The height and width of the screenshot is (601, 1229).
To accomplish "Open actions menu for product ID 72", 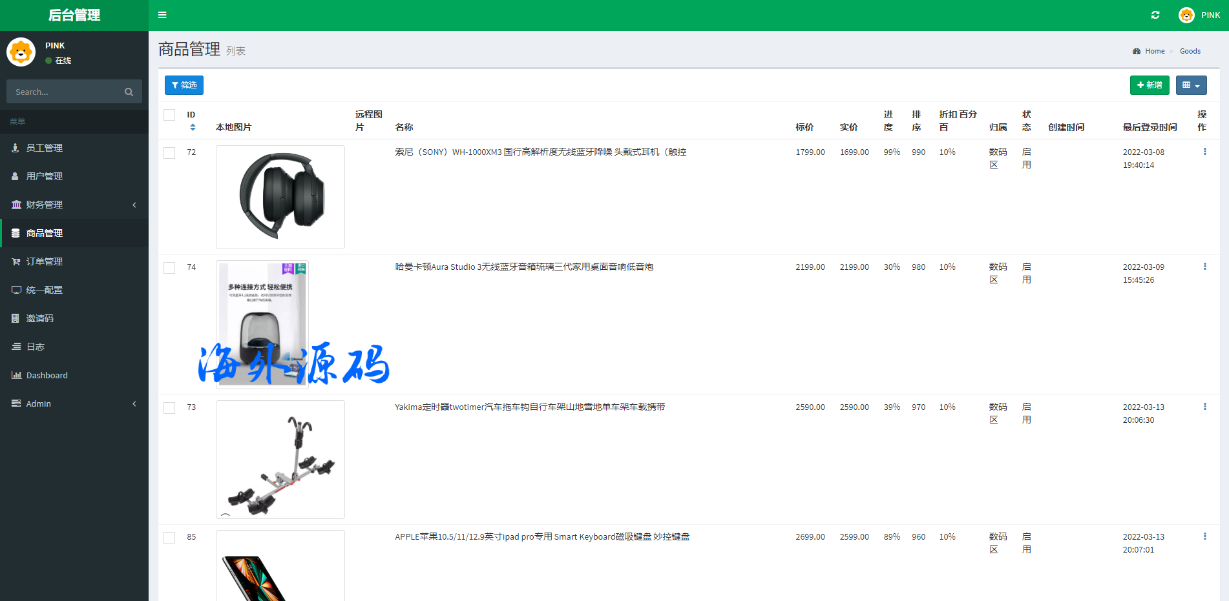I will (x=1204, y=152).
